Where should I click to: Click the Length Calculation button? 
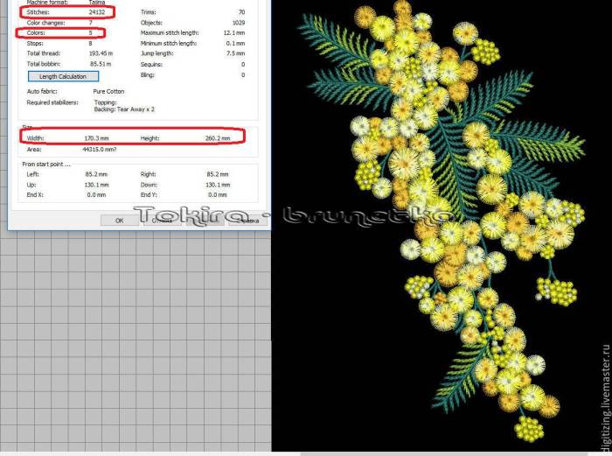click(62, 76)
